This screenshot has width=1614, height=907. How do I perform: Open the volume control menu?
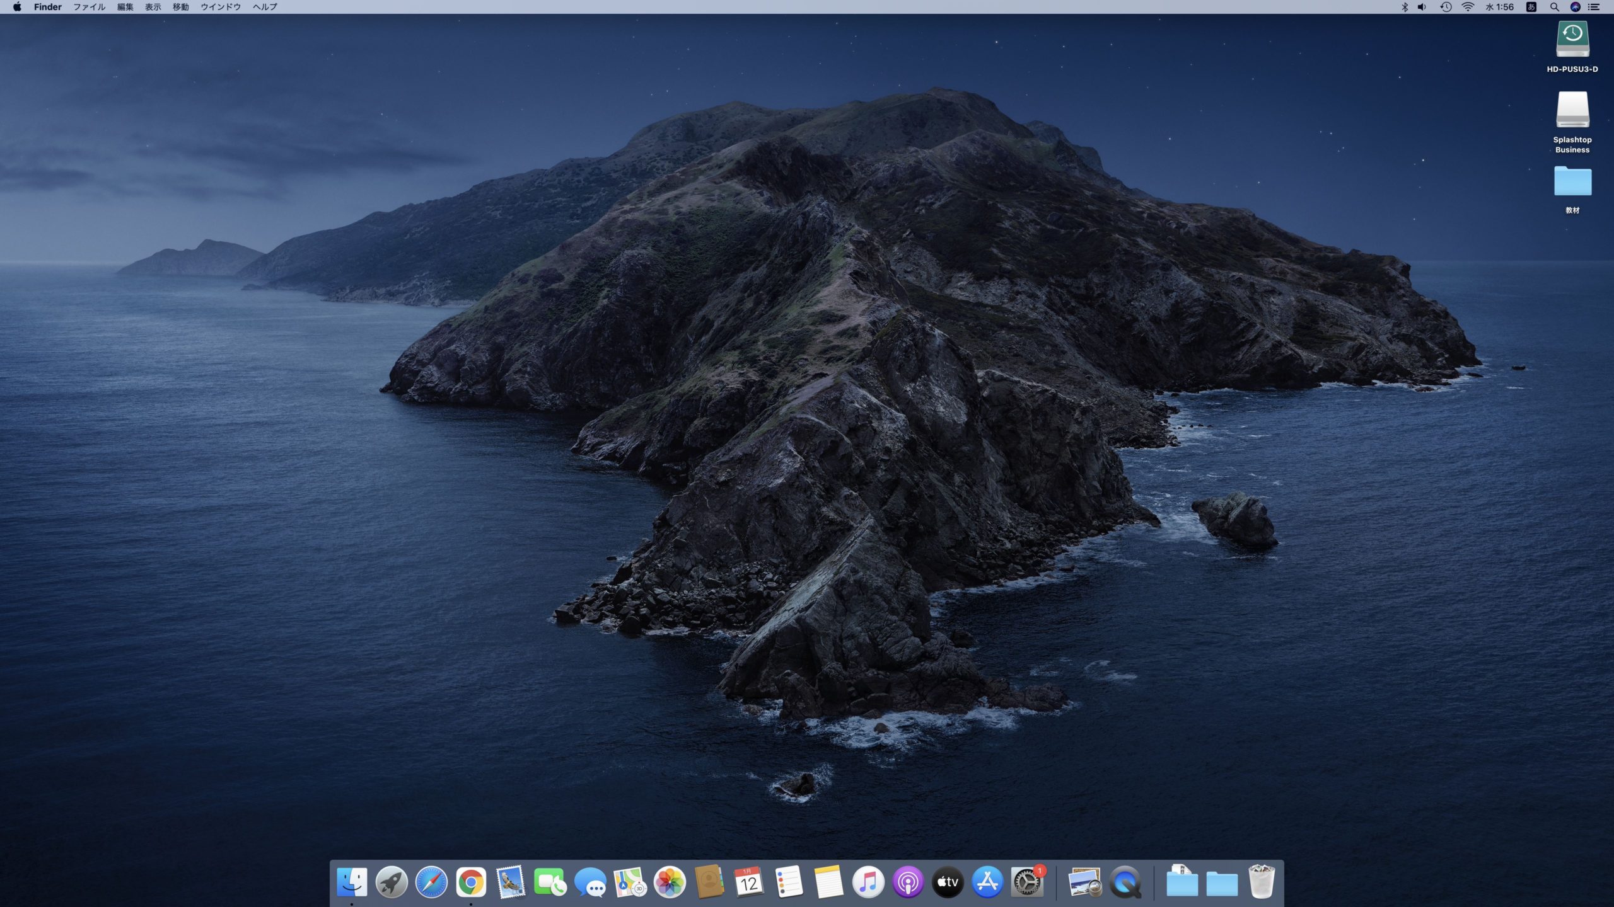point(1422,7)
